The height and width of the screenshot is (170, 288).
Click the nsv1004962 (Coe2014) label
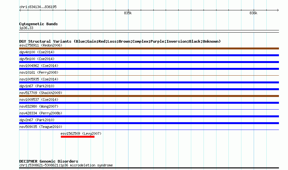point(39,66)
